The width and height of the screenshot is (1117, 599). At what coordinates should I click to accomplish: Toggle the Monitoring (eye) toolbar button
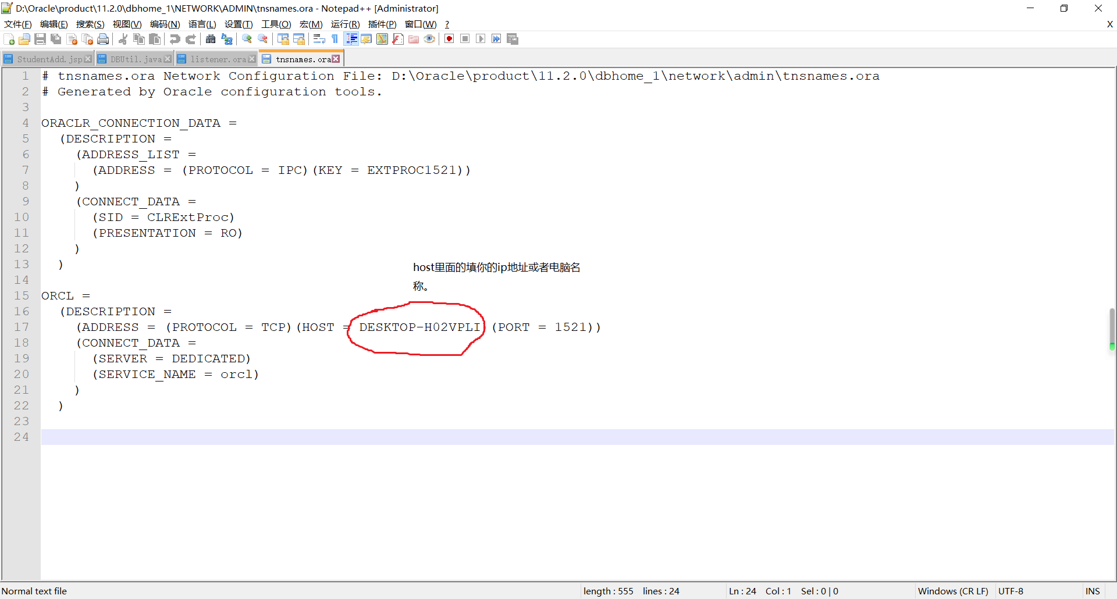(429, 39)
